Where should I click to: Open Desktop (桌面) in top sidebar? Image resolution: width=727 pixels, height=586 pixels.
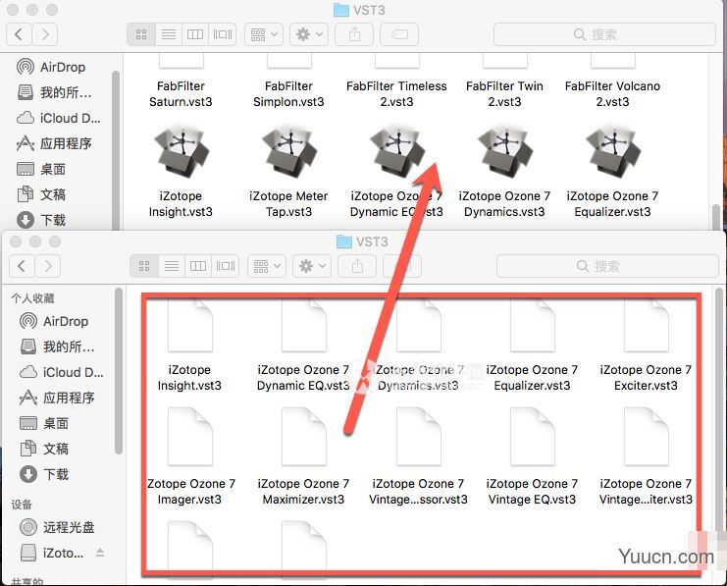click(x=41, y=170)
